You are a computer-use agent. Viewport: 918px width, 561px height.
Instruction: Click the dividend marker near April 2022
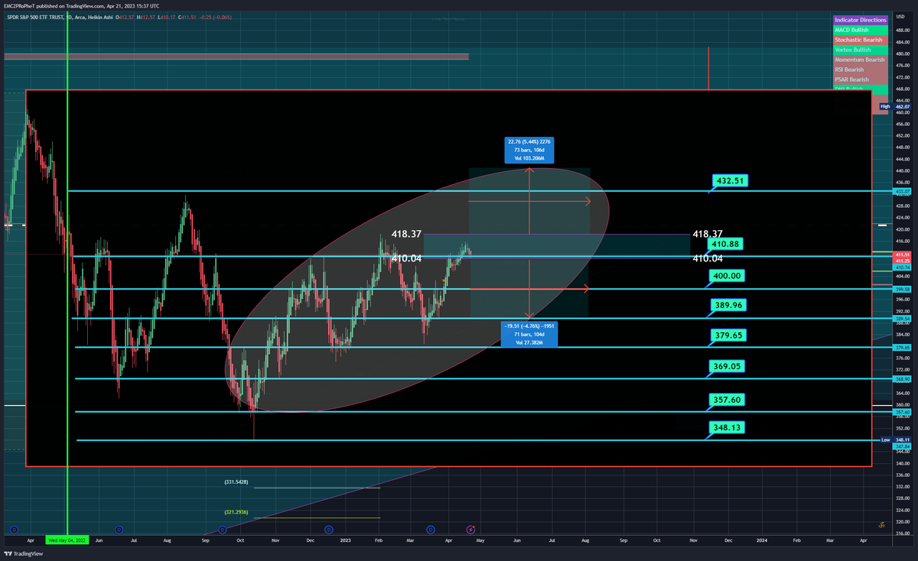14,529
